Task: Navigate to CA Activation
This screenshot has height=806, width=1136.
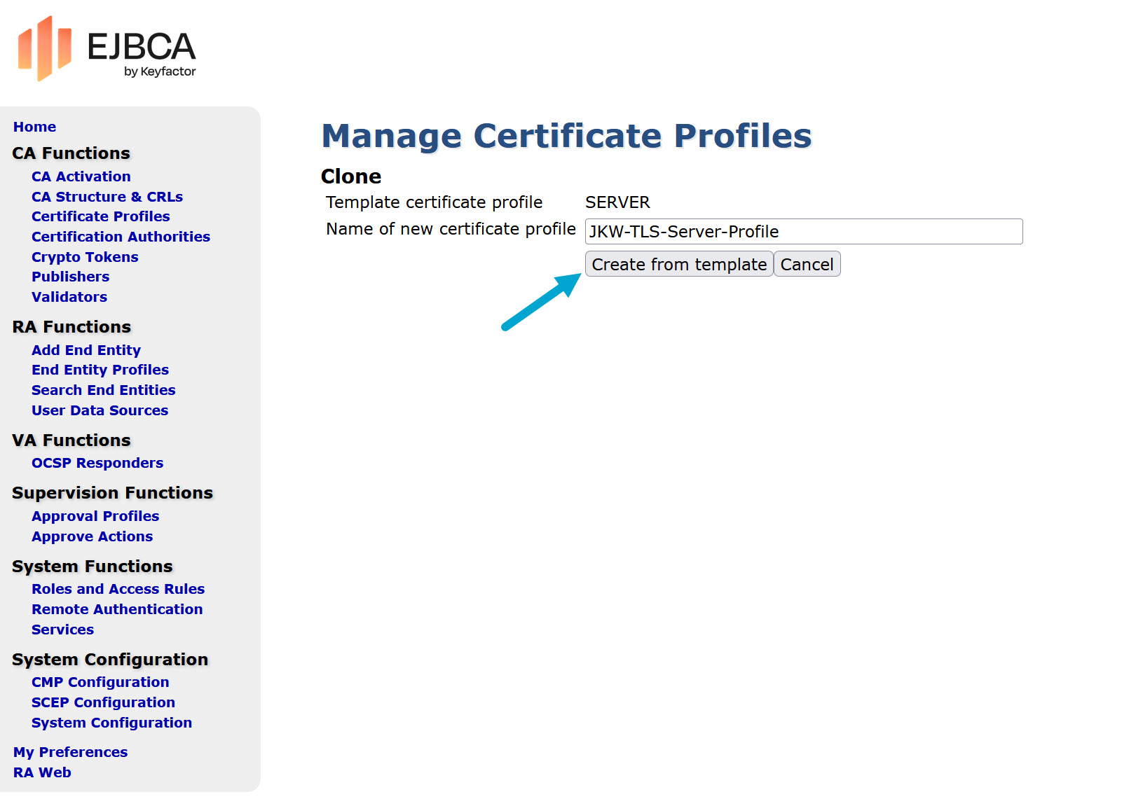Action: tap(81, 176)
